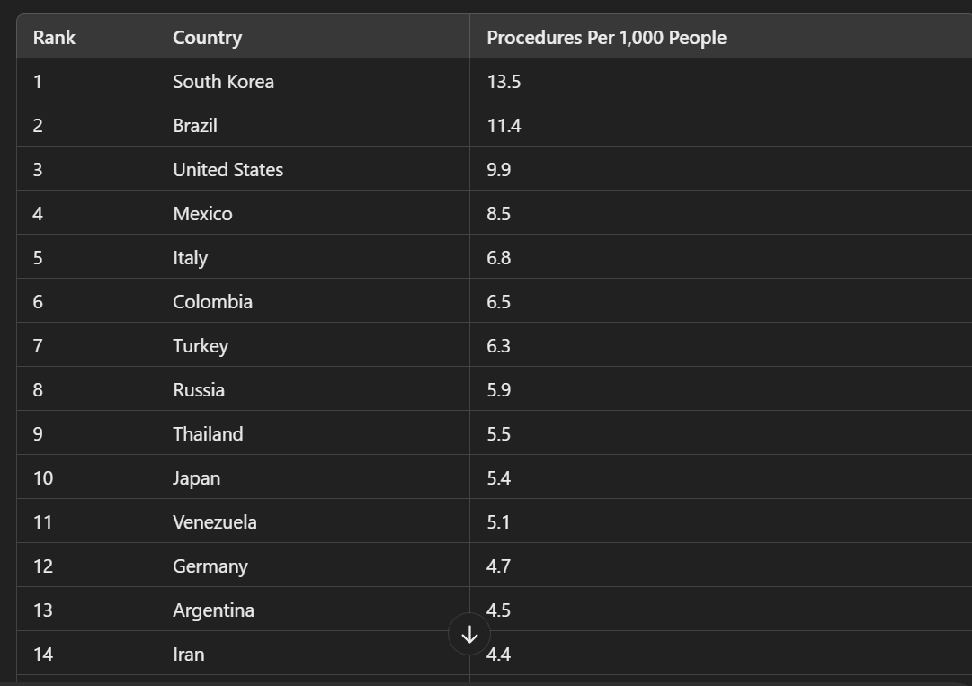The image size is (972, 686).
Task: Click the United States cell
Action: 312,168
